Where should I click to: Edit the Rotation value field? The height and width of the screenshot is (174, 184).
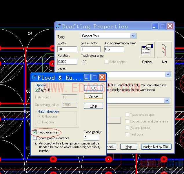67,62
